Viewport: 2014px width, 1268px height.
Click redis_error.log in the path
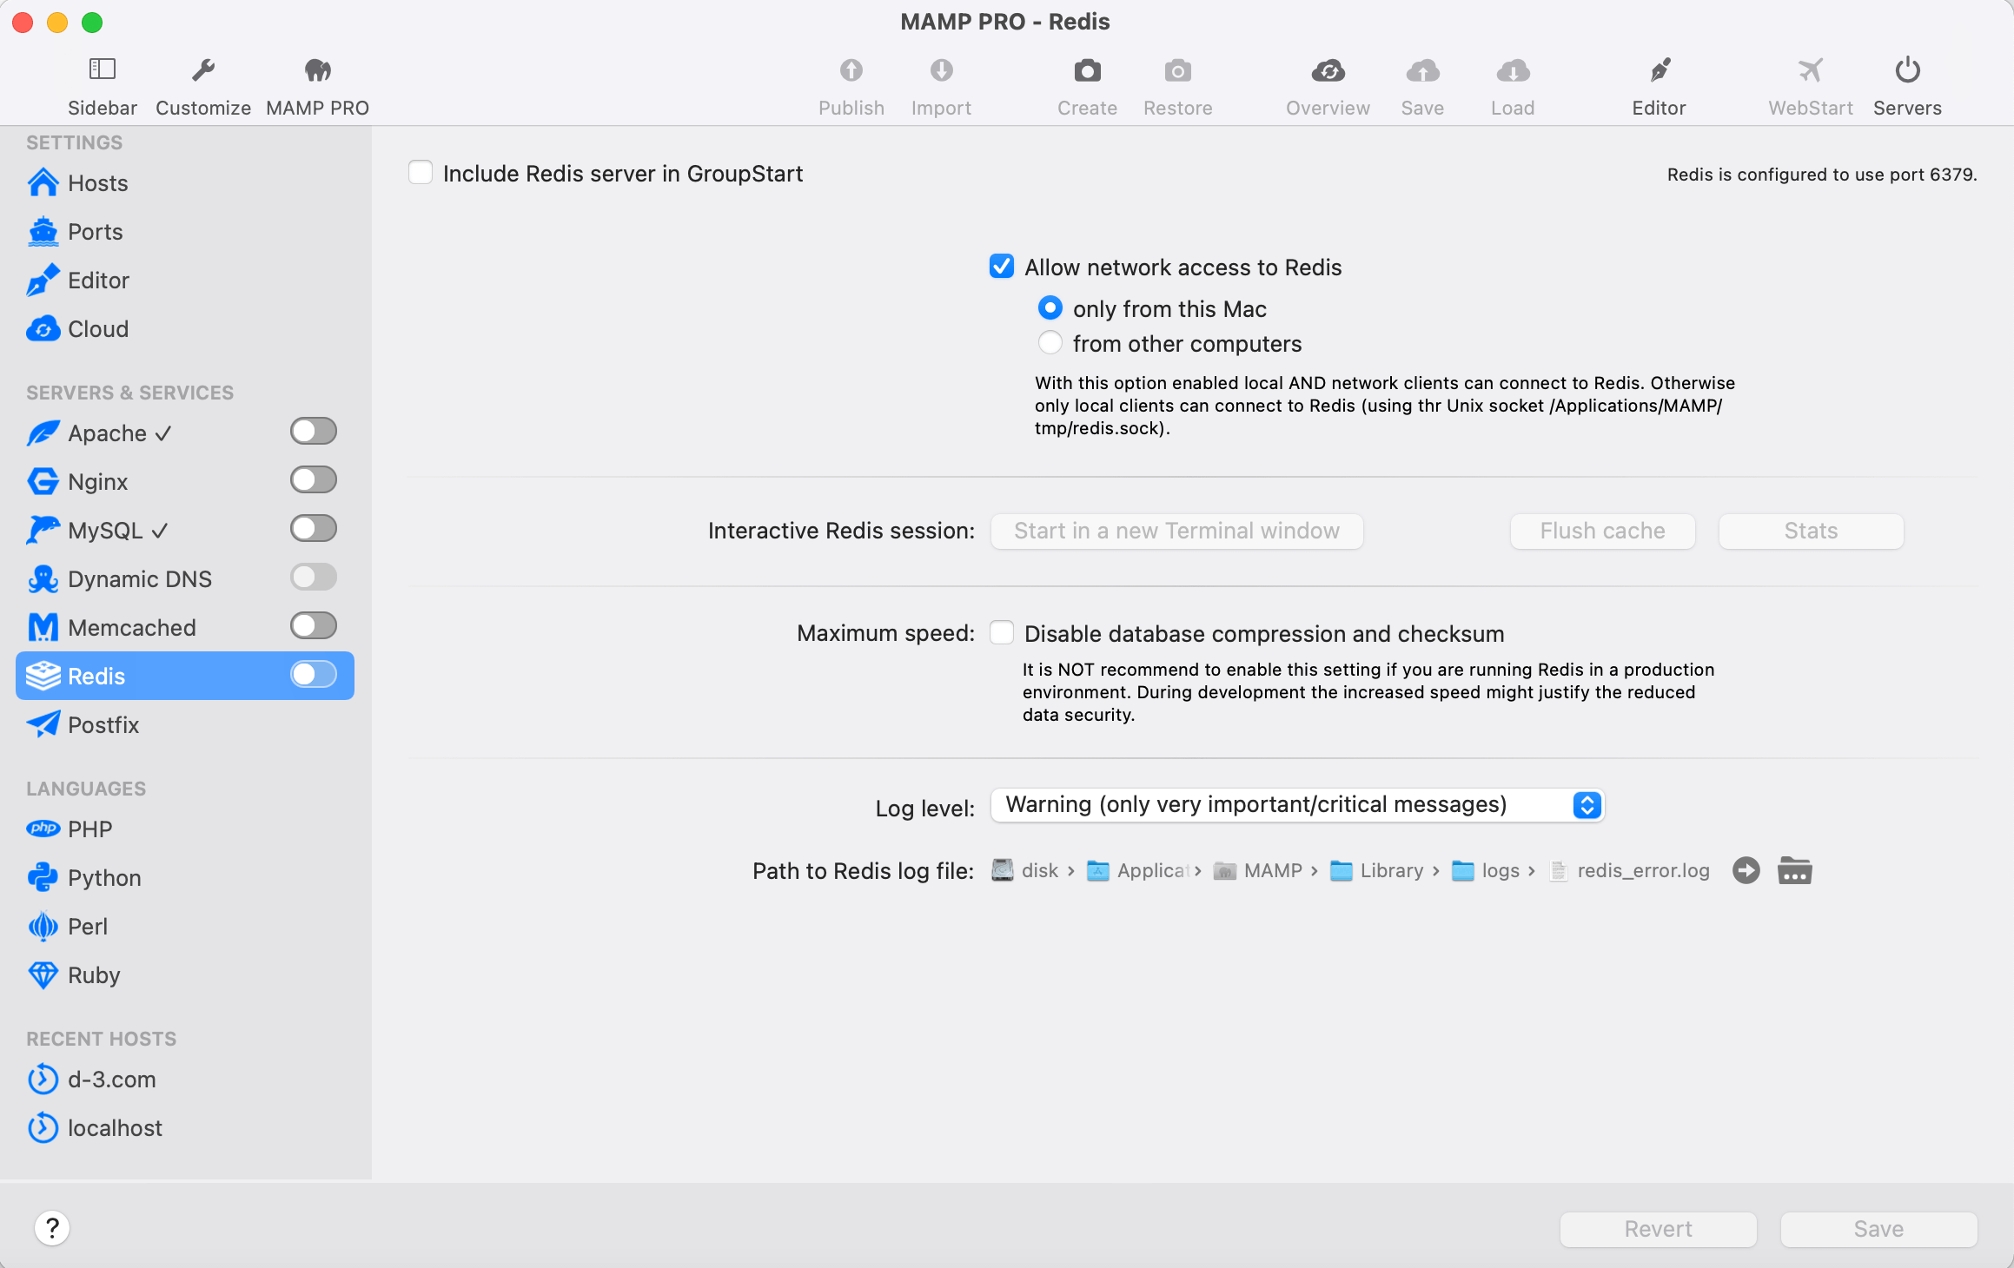1631,870
